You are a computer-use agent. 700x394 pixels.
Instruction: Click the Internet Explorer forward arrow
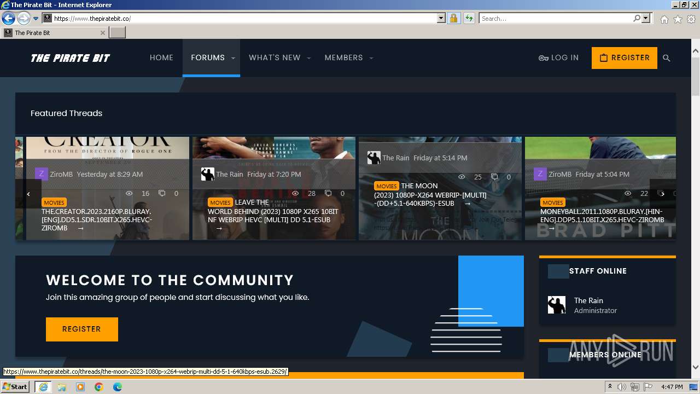pos(24,18)
